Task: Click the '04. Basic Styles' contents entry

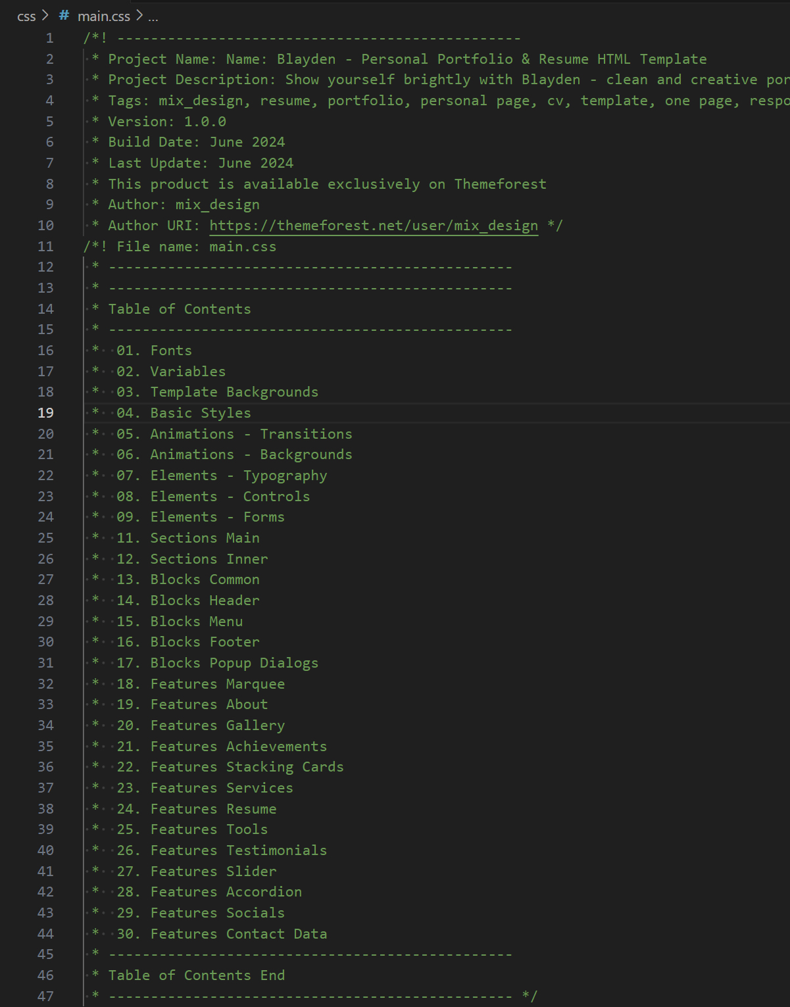Action: click(x=184, y=412)
